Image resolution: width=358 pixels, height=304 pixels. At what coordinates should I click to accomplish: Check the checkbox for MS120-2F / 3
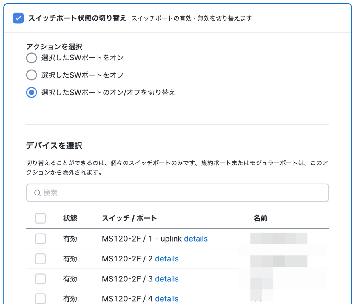pos(40,279)
